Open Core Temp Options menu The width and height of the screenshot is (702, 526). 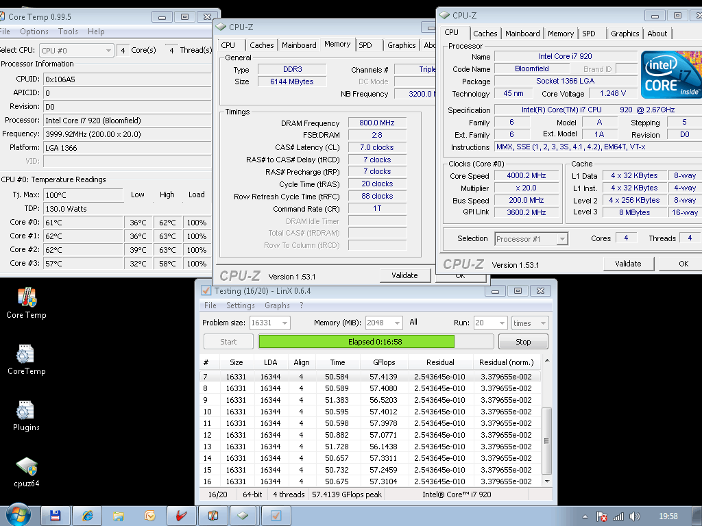(x=34, y=32)
